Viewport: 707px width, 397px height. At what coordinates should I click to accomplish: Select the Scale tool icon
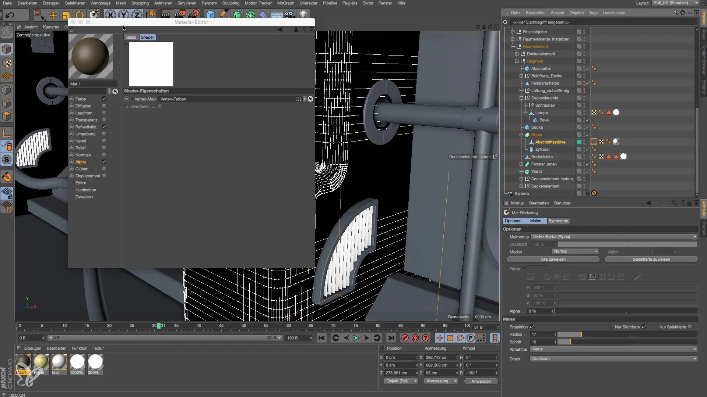coord(66,15)
